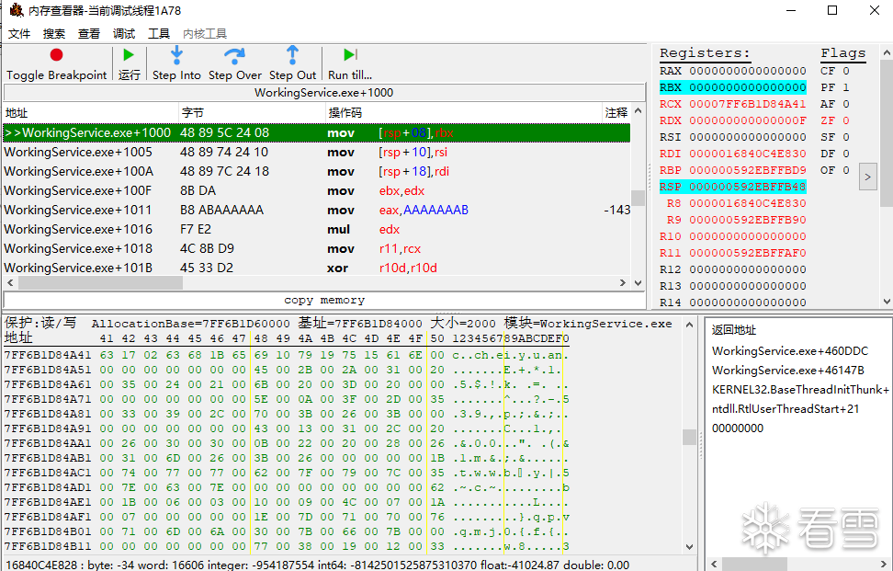Toggle the ZF flag value
893x571 pixels.
846,120
